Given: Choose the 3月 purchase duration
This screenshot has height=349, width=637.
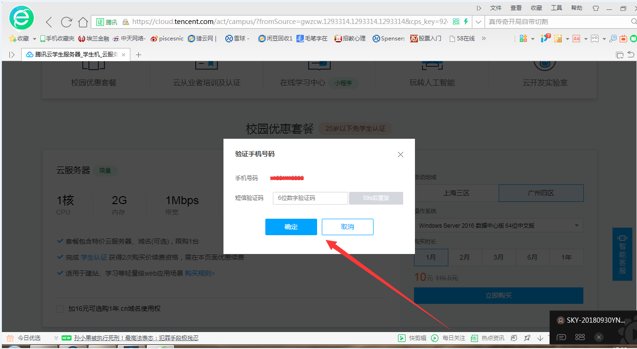Looking at the screenshot, I should [x=499, y=257].
